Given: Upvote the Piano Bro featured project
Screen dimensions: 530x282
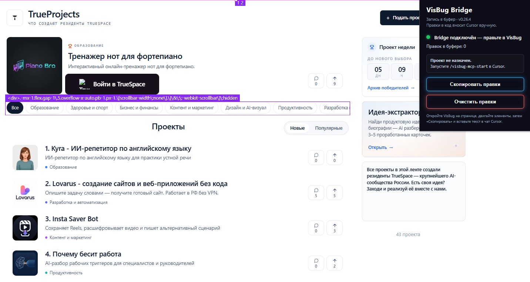Looking at the screenshot, I should point(335,81).
